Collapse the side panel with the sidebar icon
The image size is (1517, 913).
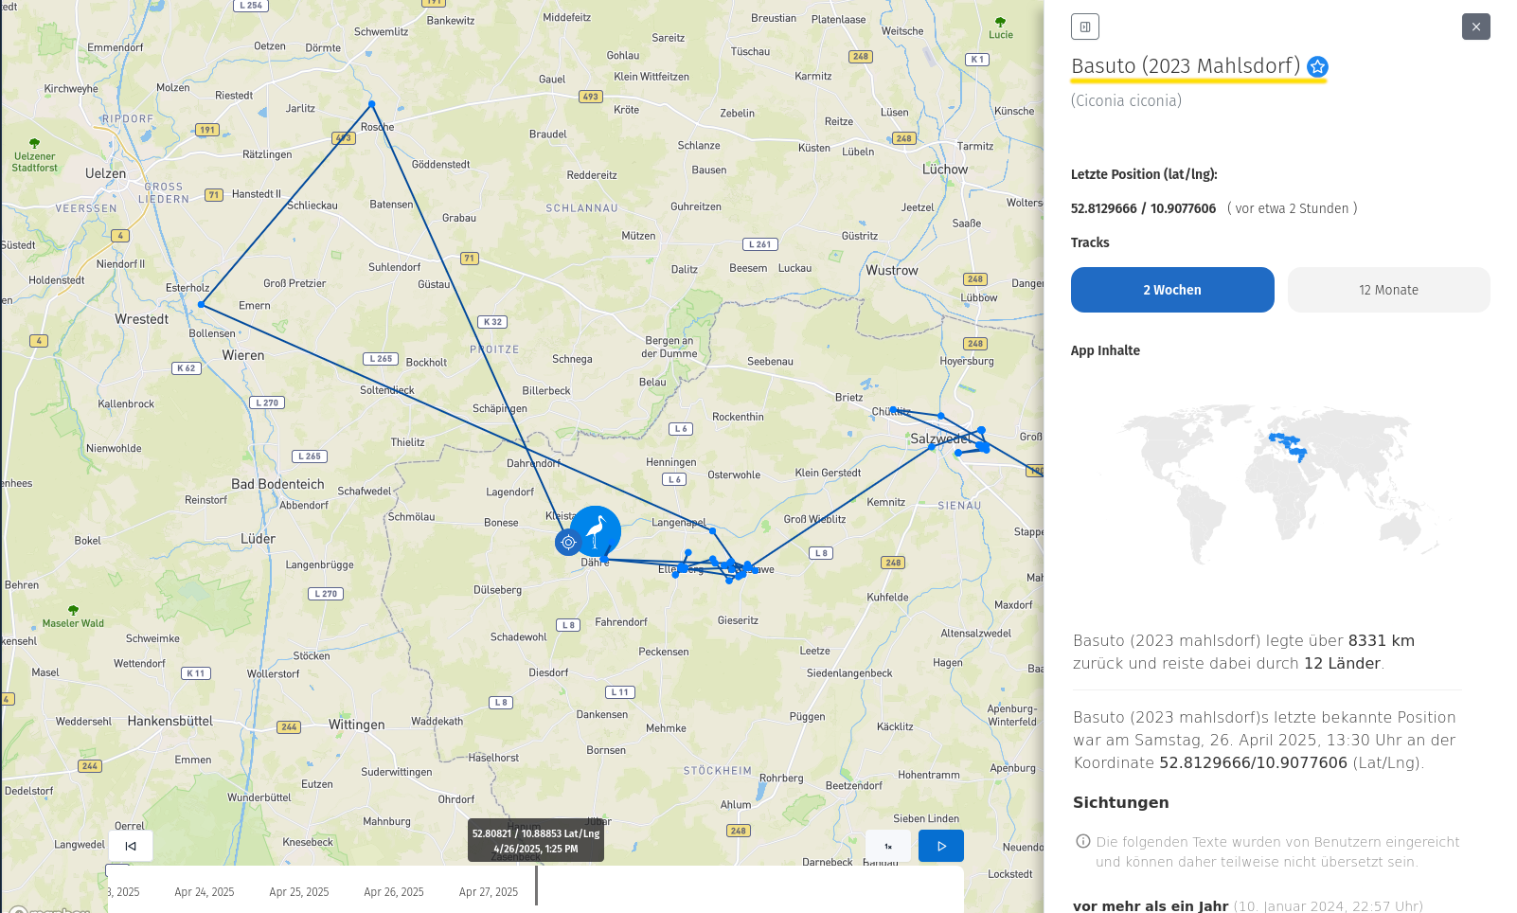point(1085,27)
